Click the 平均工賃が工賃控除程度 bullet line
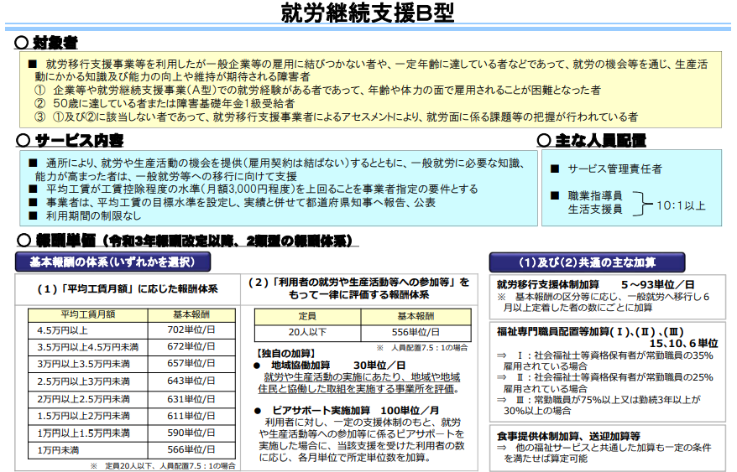737x472 pixels. pos(253,189)
